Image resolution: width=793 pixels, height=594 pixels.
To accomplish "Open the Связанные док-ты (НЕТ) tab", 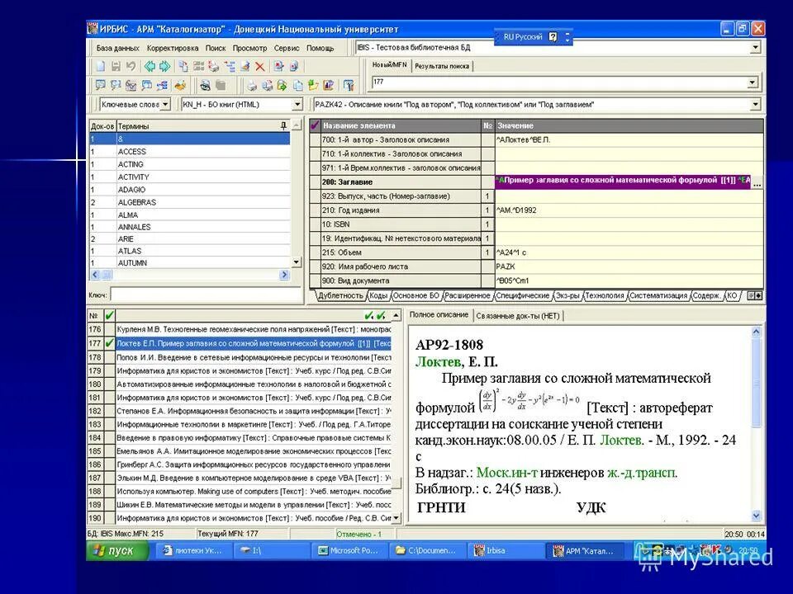I will (518, 316).
